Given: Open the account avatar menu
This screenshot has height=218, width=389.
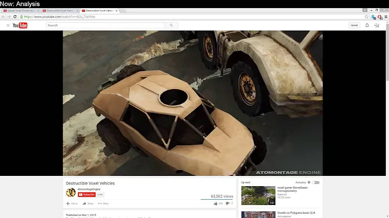Looking at the screenshot, I should click(x=377, y=25).
